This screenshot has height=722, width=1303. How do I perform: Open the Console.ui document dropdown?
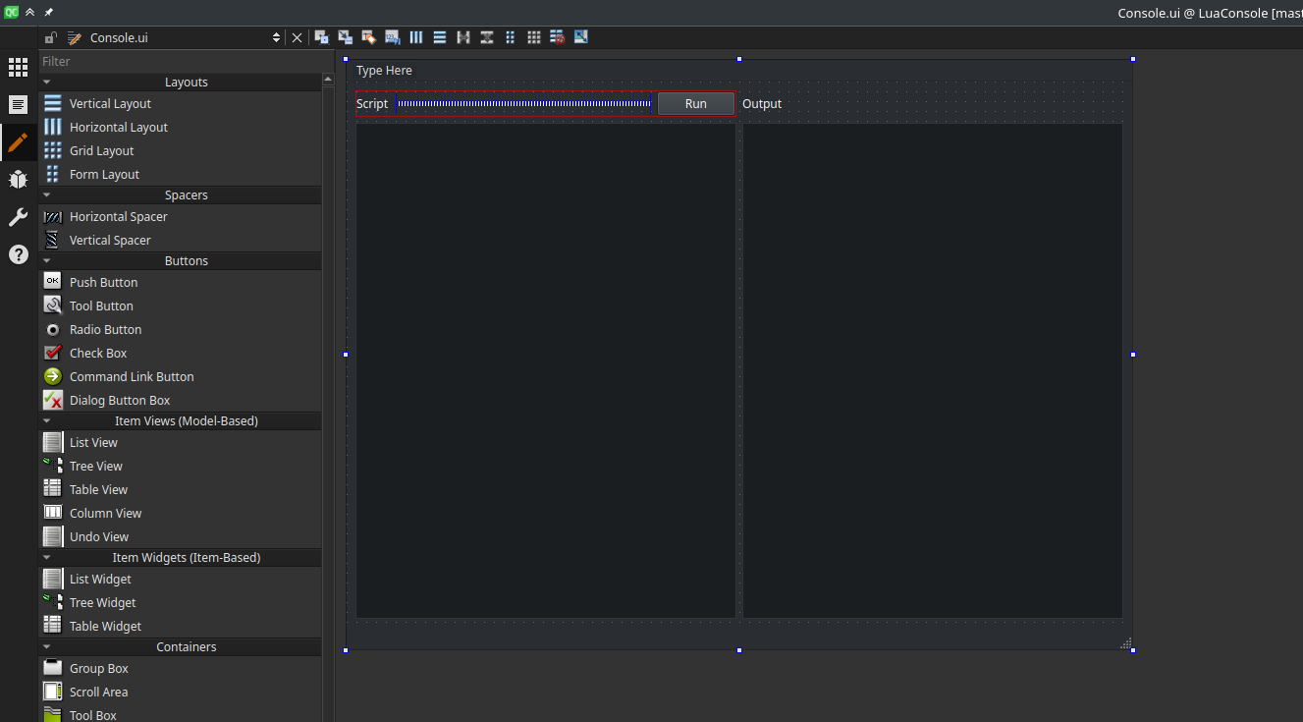click(x=276, y=37)
